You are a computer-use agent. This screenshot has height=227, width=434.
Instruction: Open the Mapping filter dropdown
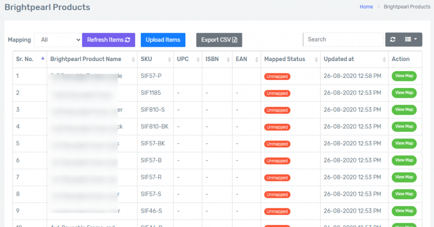click(x=58, y=40)
